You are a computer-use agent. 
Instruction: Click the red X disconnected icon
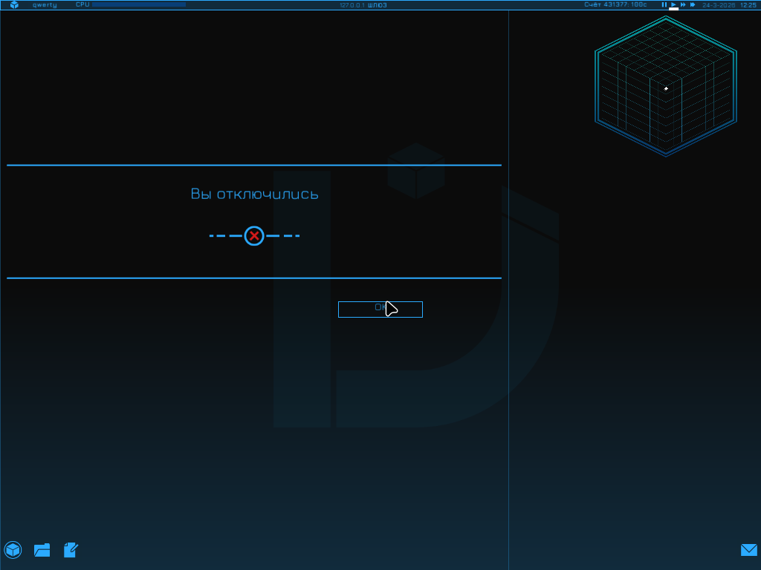coord(254,236)
